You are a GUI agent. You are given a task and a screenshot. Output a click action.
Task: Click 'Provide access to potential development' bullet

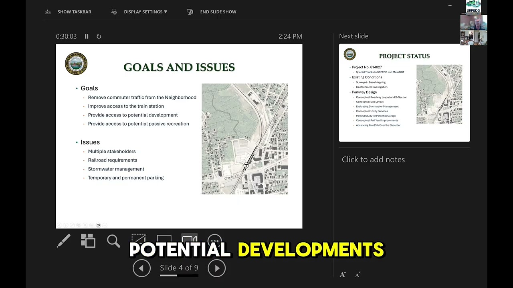coord(133,115)
